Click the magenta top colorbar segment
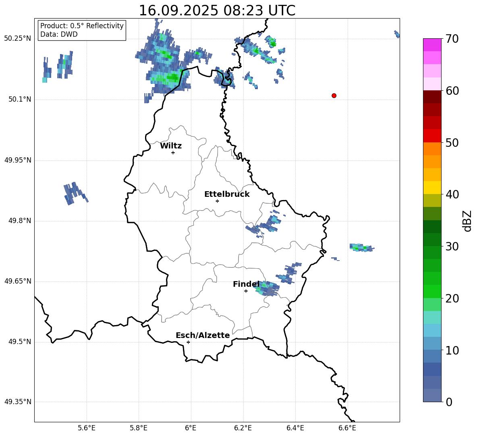477x436 pixels. (x=432, y=45)
